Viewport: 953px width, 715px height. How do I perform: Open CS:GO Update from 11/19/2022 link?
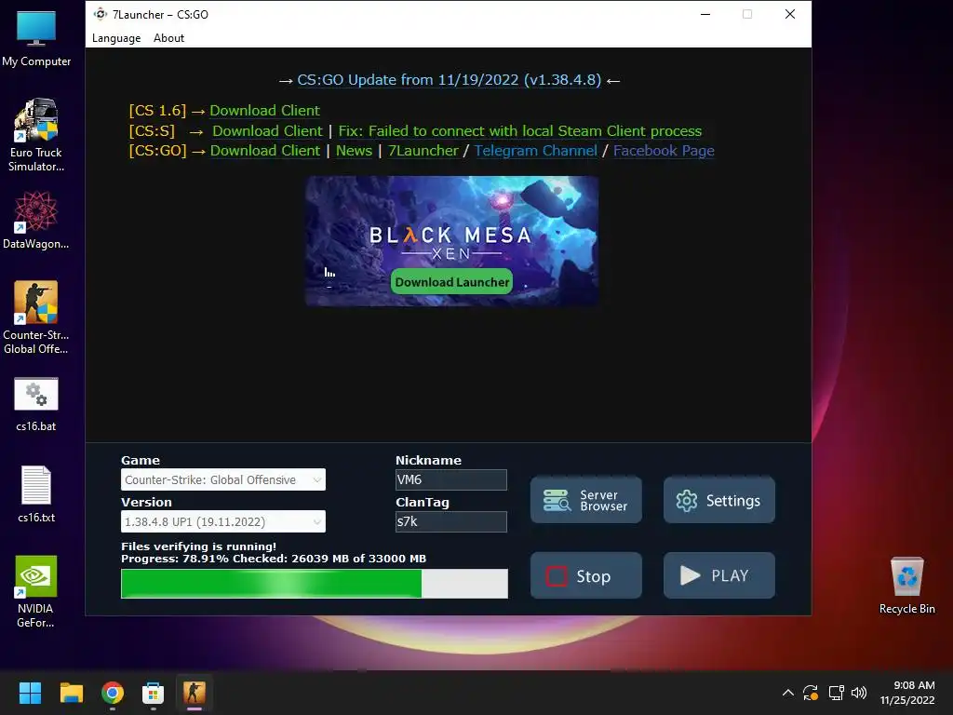[450, 80]
